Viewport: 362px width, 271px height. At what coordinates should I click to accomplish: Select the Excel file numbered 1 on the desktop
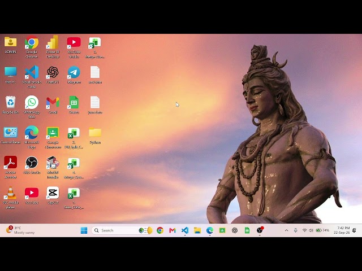pos(74,198)
